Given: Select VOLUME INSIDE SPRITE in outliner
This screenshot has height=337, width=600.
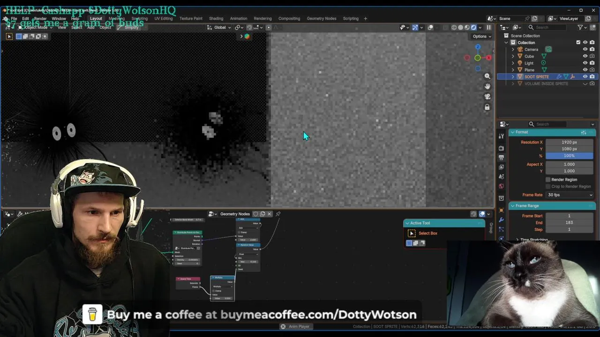Looking at the screenshot, I should (x=546, y=83).
